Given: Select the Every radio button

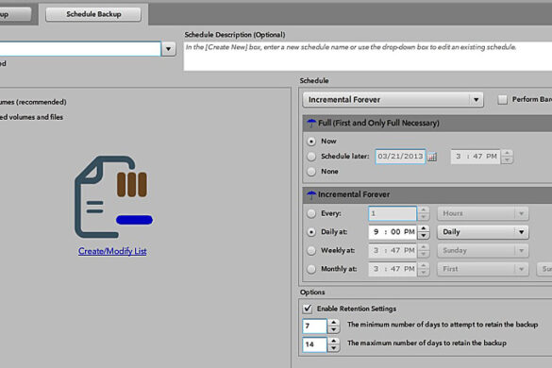Looking at the screenshot, I should [x=311, y=213].
